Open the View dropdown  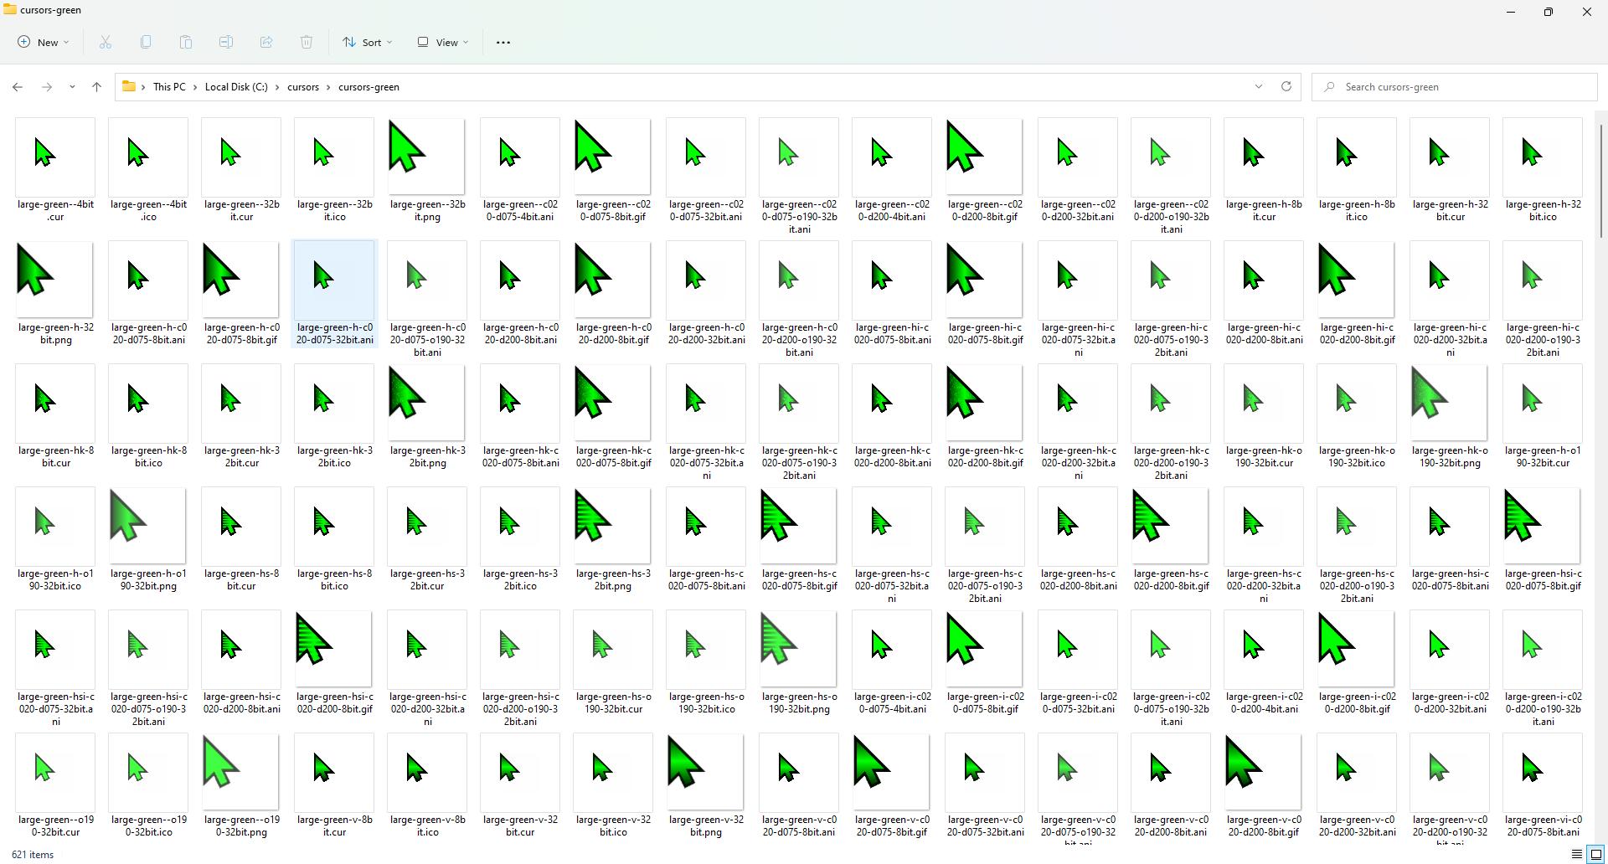pyautogui.click(x=441, y=42)
